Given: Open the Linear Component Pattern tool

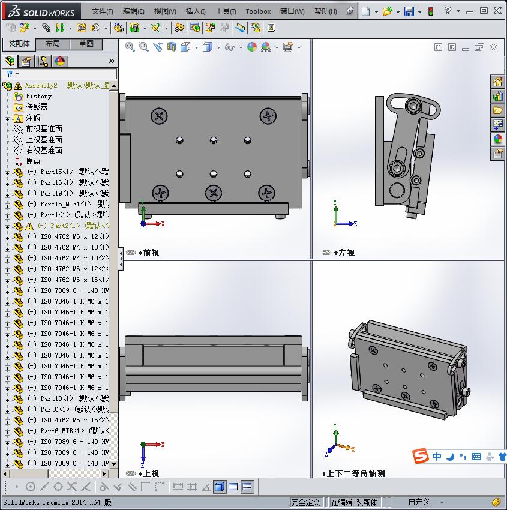Looking at the screenshot, I should [x=61, y=28].
